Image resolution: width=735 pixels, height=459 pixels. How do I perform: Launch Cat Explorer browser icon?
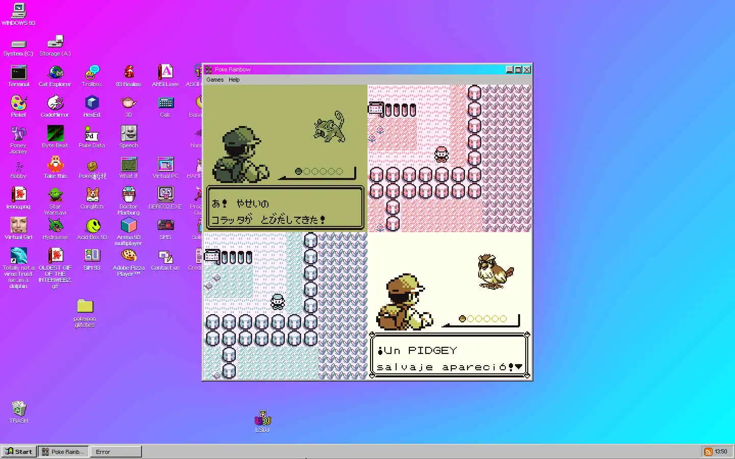point(55,76)
